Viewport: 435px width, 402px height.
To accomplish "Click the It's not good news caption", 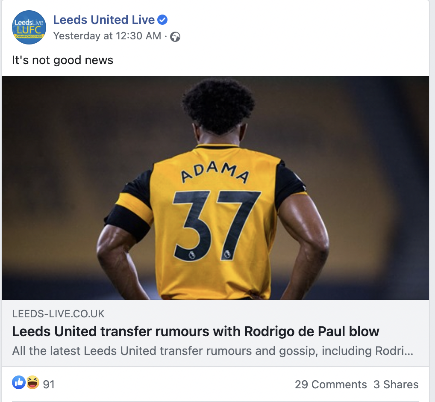I will (x=63, y=60).
